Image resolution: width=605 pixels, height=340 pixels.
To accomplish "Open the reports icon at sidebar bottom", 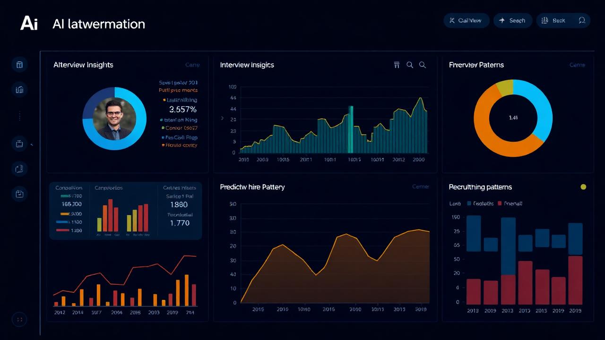I will pyautogui.click(x=19, y=194).
